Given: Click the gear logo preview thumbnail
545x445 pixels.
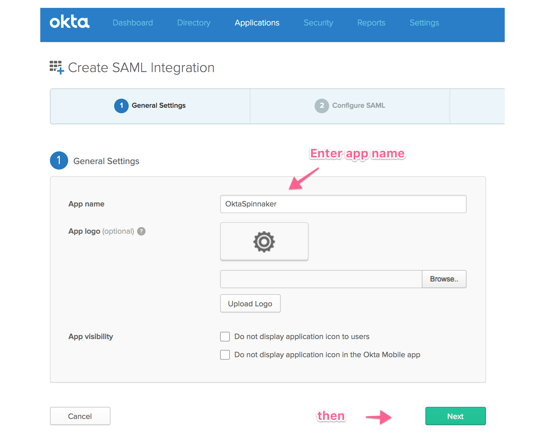Looking at the screenshot, I should [264, 242].
